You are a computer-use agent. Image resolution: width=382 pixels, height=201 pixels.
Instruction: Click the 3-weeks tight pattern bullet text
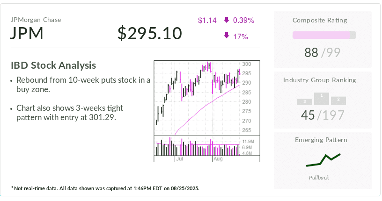[70, 113]
